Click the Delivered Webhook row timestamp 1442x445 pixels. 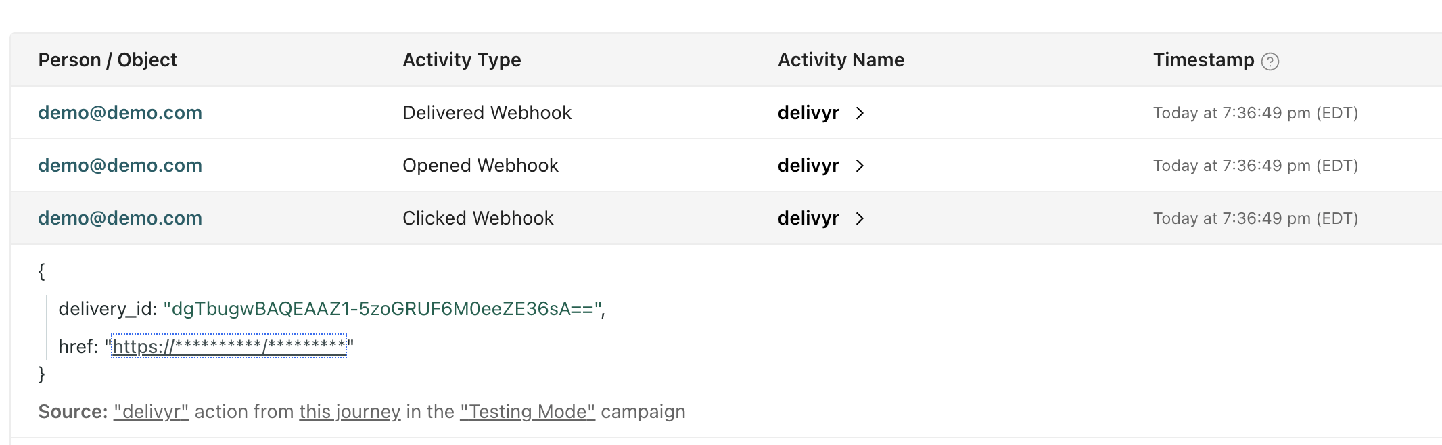1255,113
